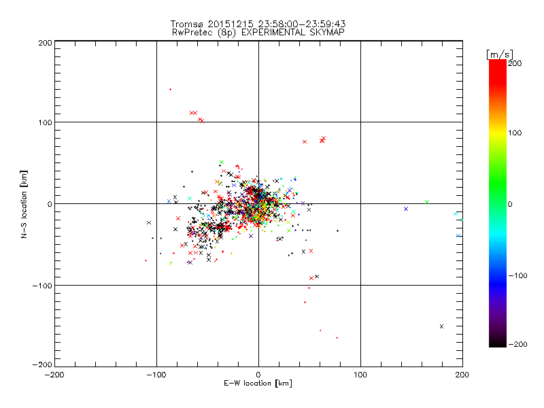Click the lone black X marker near 180 km east
The width and height of the screenshot is (544, 408).
click(441, 326)
